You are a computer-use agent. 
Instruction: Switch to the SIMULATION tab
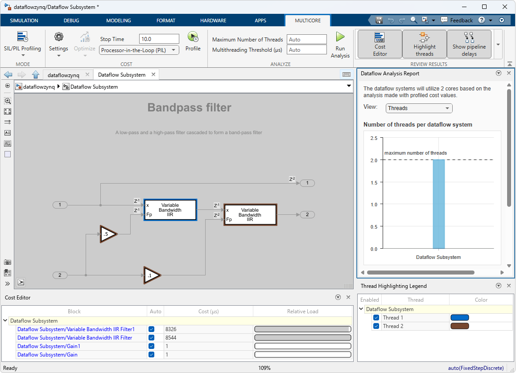coord(24,20)
